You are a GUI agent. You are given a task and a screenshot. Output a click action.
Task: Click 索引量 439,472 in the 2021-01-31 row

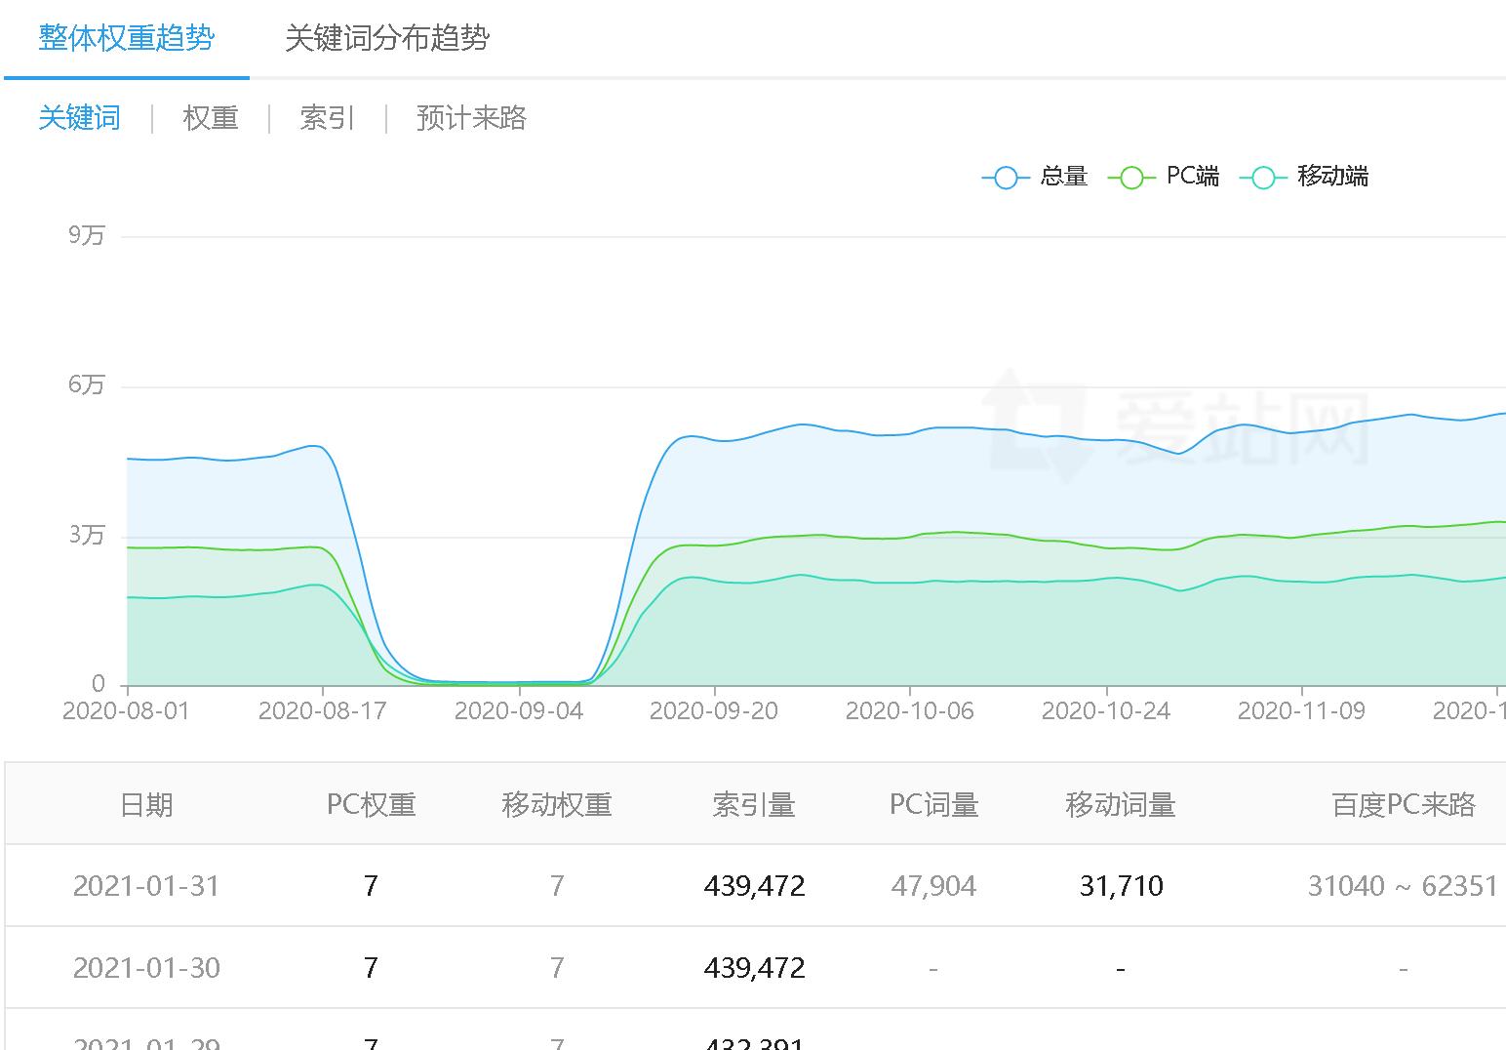coord(755,886)
